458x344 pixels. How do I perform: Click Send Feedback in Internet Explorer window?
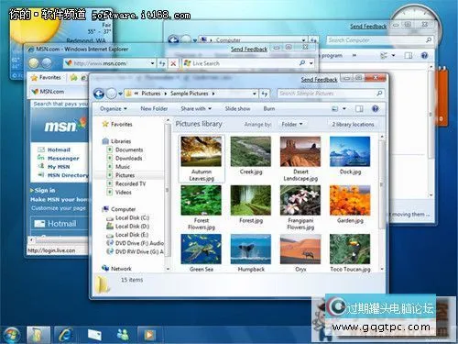249,49
